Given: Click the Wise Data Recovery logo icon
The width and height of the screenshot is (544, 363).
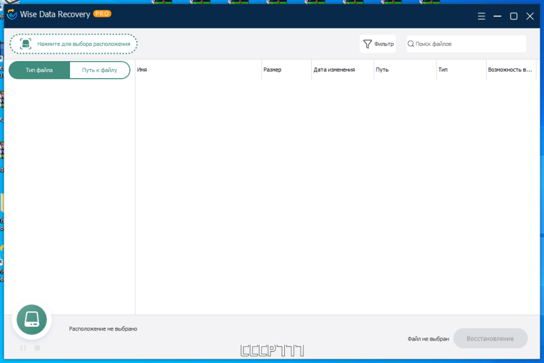Looking at the screenshot, I should (x=12, y=15).
